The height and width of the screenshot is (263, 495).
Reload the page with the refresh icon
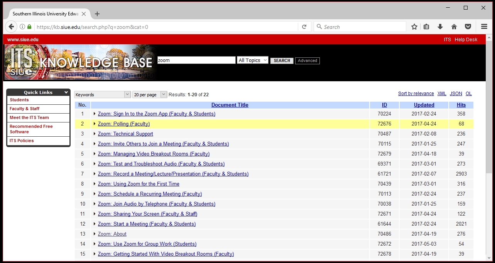tap(304, 27)
